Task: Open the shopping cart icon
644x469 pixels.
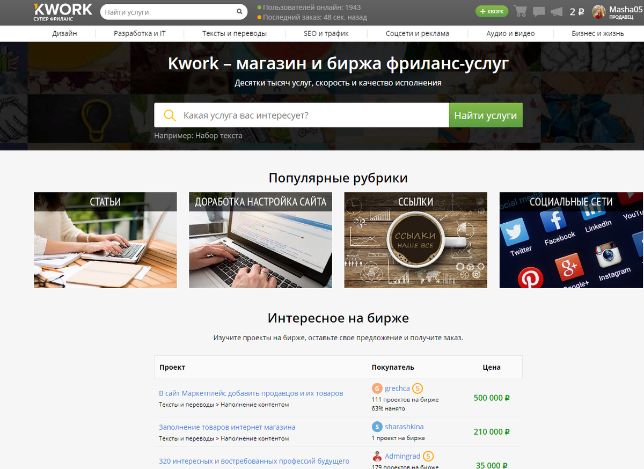Action: (520, 11)
